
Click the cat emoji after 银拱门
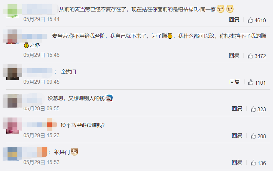pyautogui.click(x=74, y=152)
